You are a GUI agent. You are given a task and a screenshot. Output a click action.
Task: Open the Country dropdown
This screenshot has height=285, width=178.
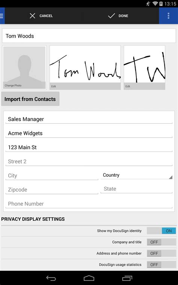click(x=136, y=175)
